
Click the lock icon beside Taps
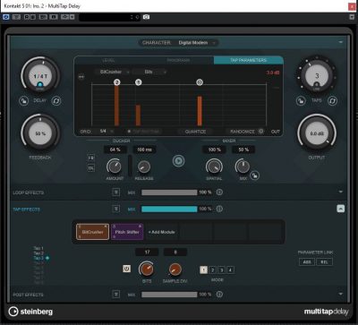point(301,101)
